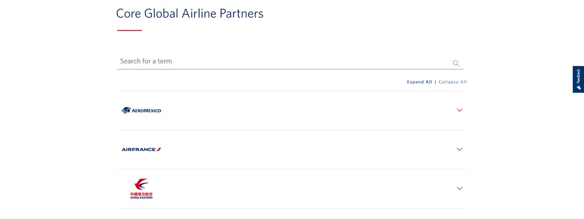Image resolution: width=584 pixels, height=219 pixels.
Task: Click the red swoosh accent of Air France
Action: point(159,149)
